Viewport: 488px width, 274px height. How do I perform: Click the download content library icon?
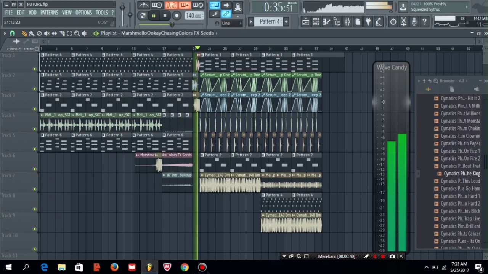[403, 6]
